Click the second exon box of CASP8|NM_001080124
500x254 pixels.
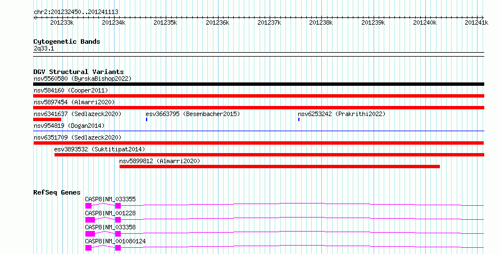[118, 248]
